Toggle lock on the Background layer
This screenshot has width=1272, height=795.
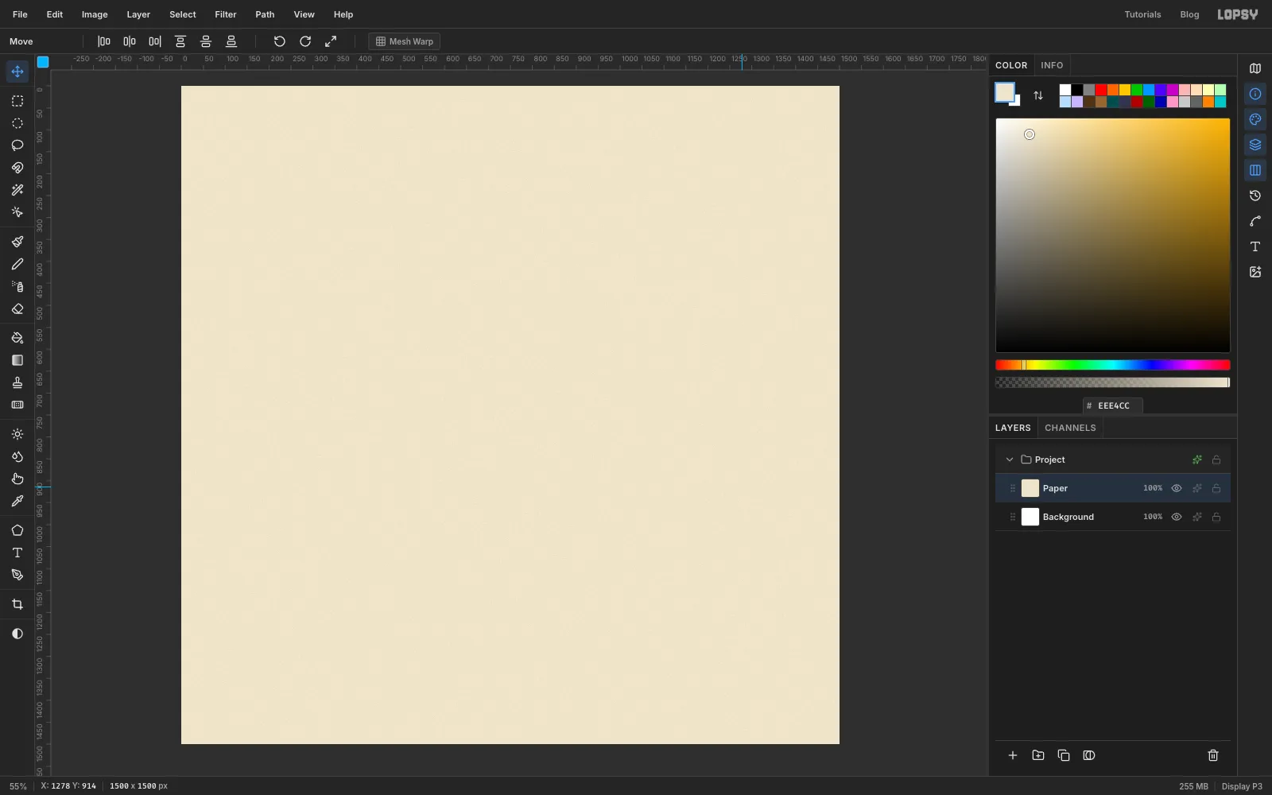[x=1216, y=517]
